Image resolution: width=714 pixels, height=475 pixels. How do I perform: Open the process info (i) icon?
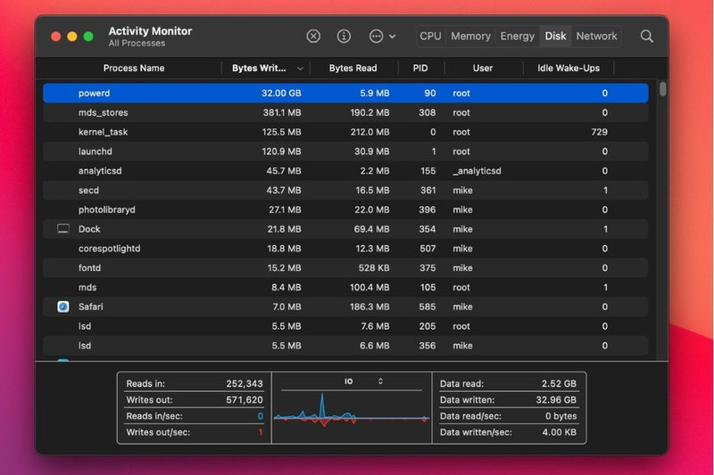pyautogui.click(x=344, y=37)
